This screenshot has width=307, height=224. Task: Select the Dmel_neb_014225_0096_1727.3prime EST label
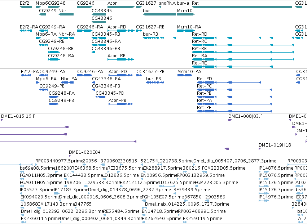click(x=187, y=204)
